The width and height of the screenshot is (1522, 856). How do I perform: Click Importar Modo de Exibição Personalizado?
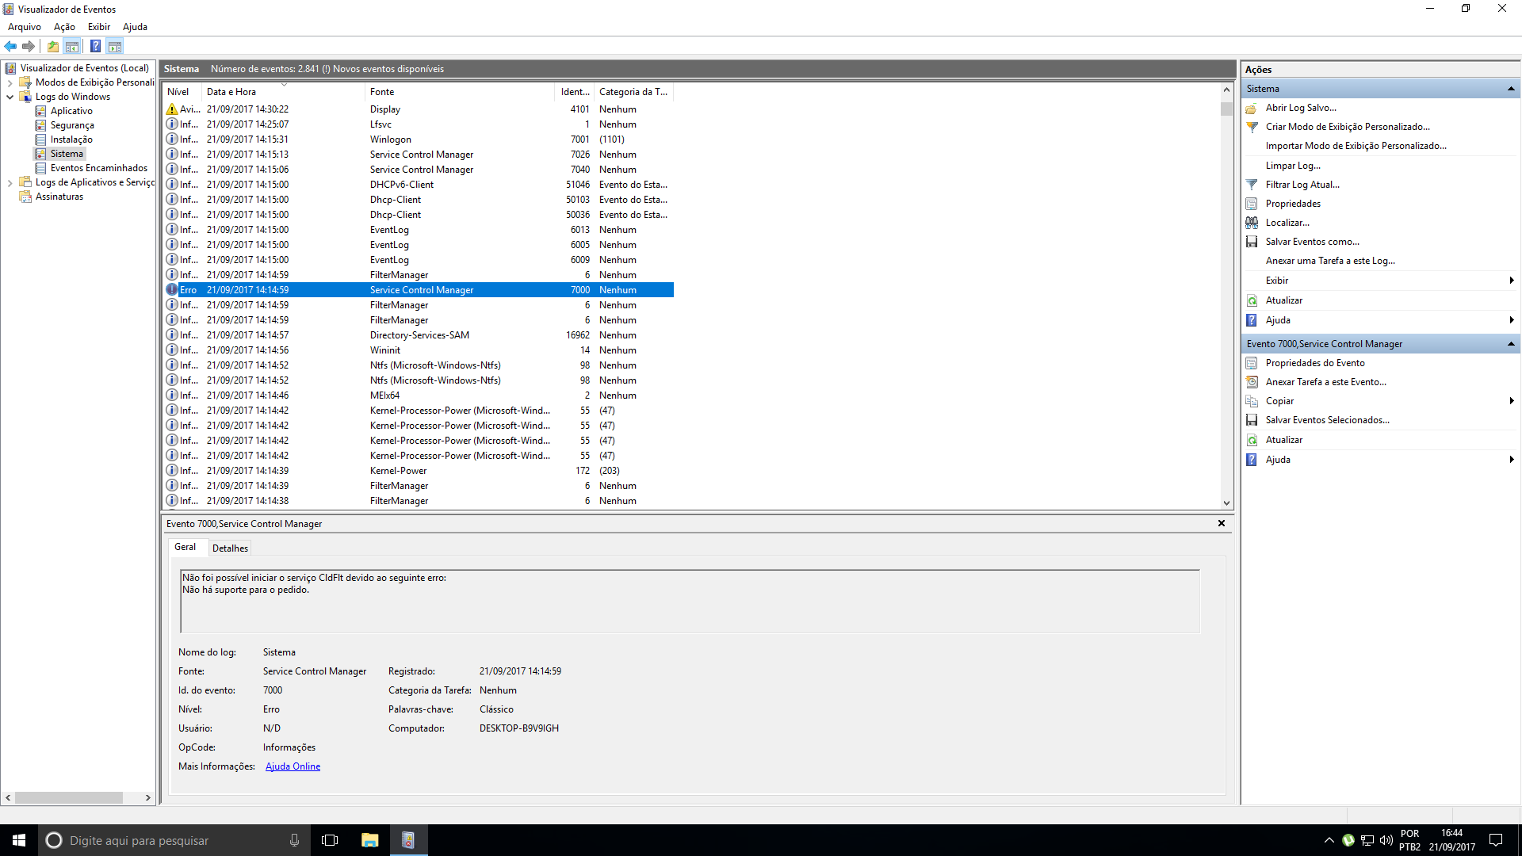[x=1356, y=146]
